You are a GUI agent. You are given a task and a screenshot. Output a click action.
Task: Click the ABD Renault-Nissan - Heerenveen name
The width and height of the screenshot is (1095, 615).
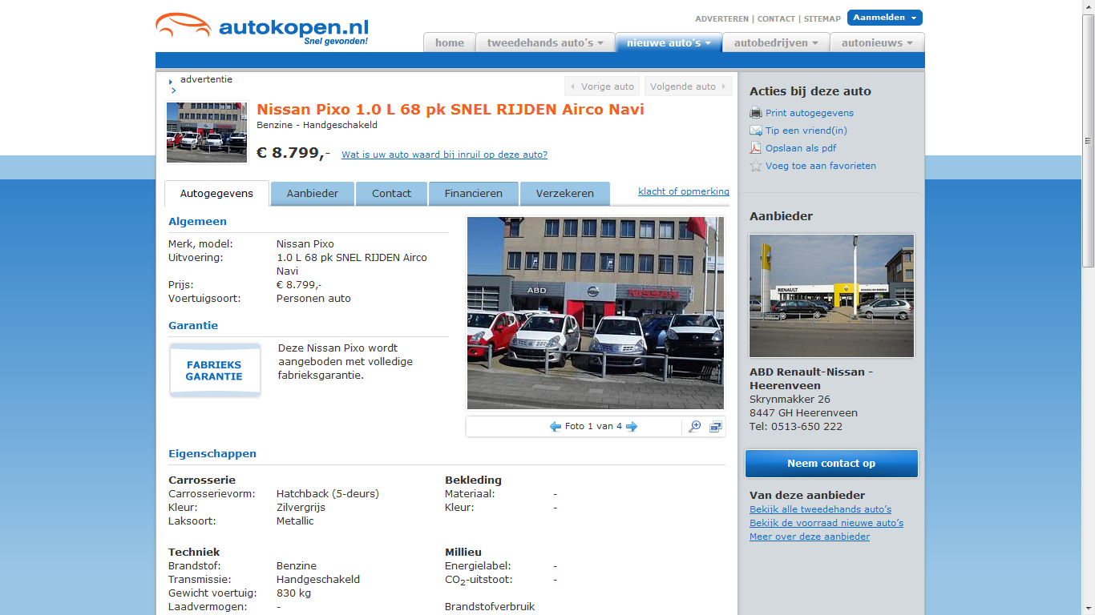pos(811,379)
